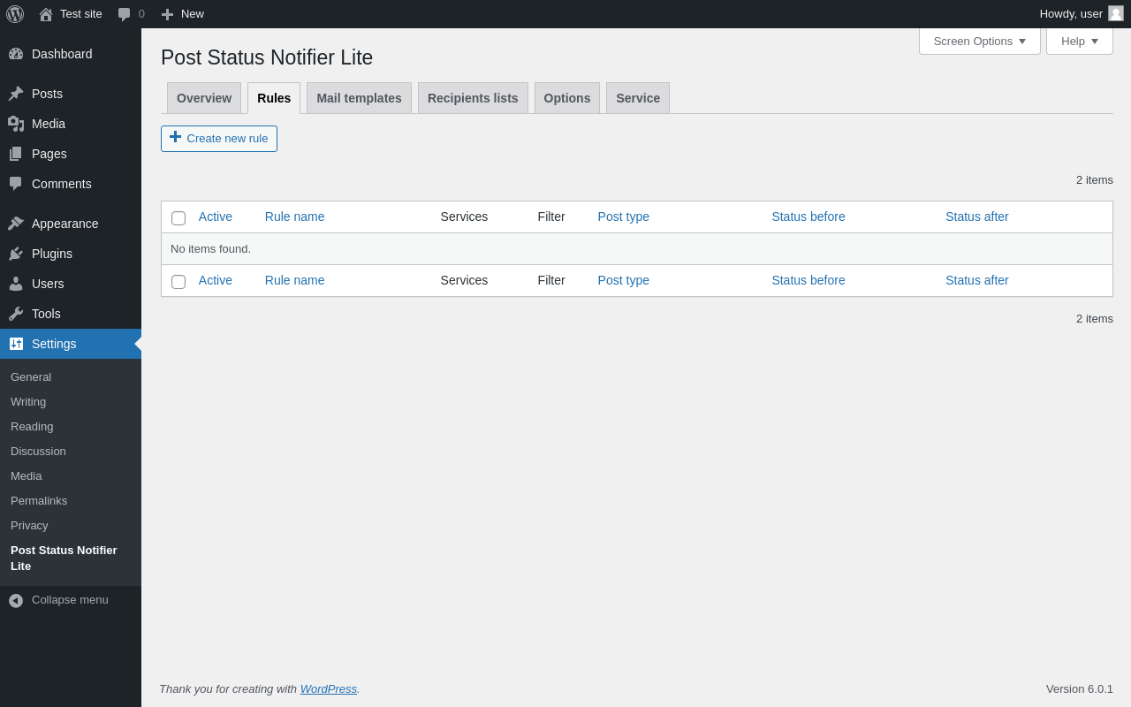Image resolution: width=1131 pixels, height=707 pixels.
Task: Follow the WordPress link in footer
Action: point(329,688)
